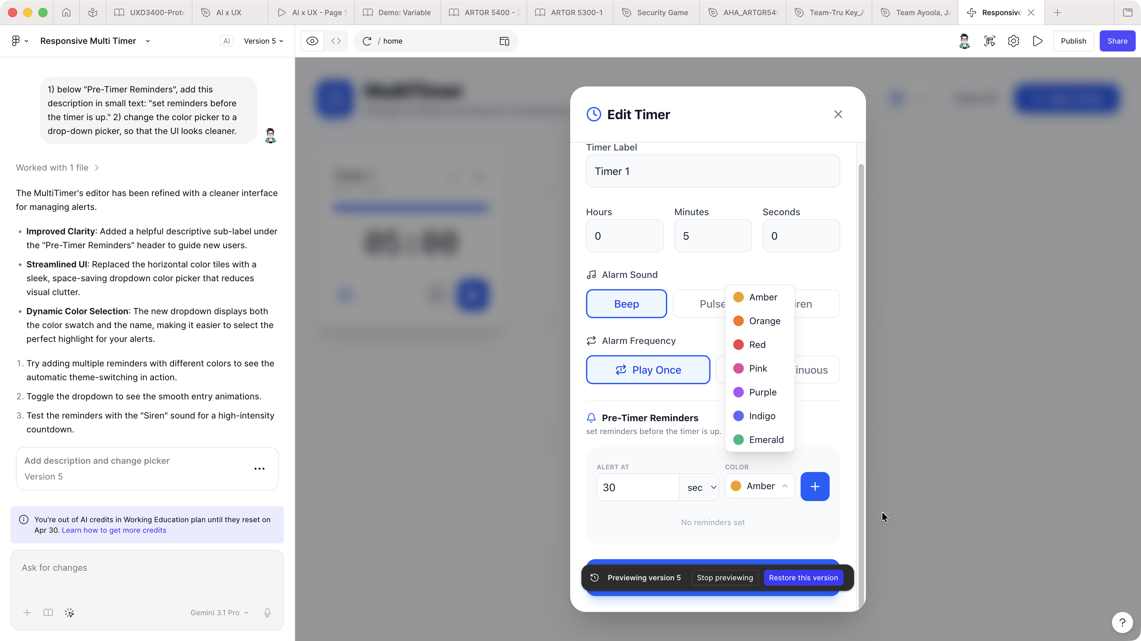The height and width of the screenshot is (641, 1141).
Task: Click the version history clock icon
Action: coord(595,577)
